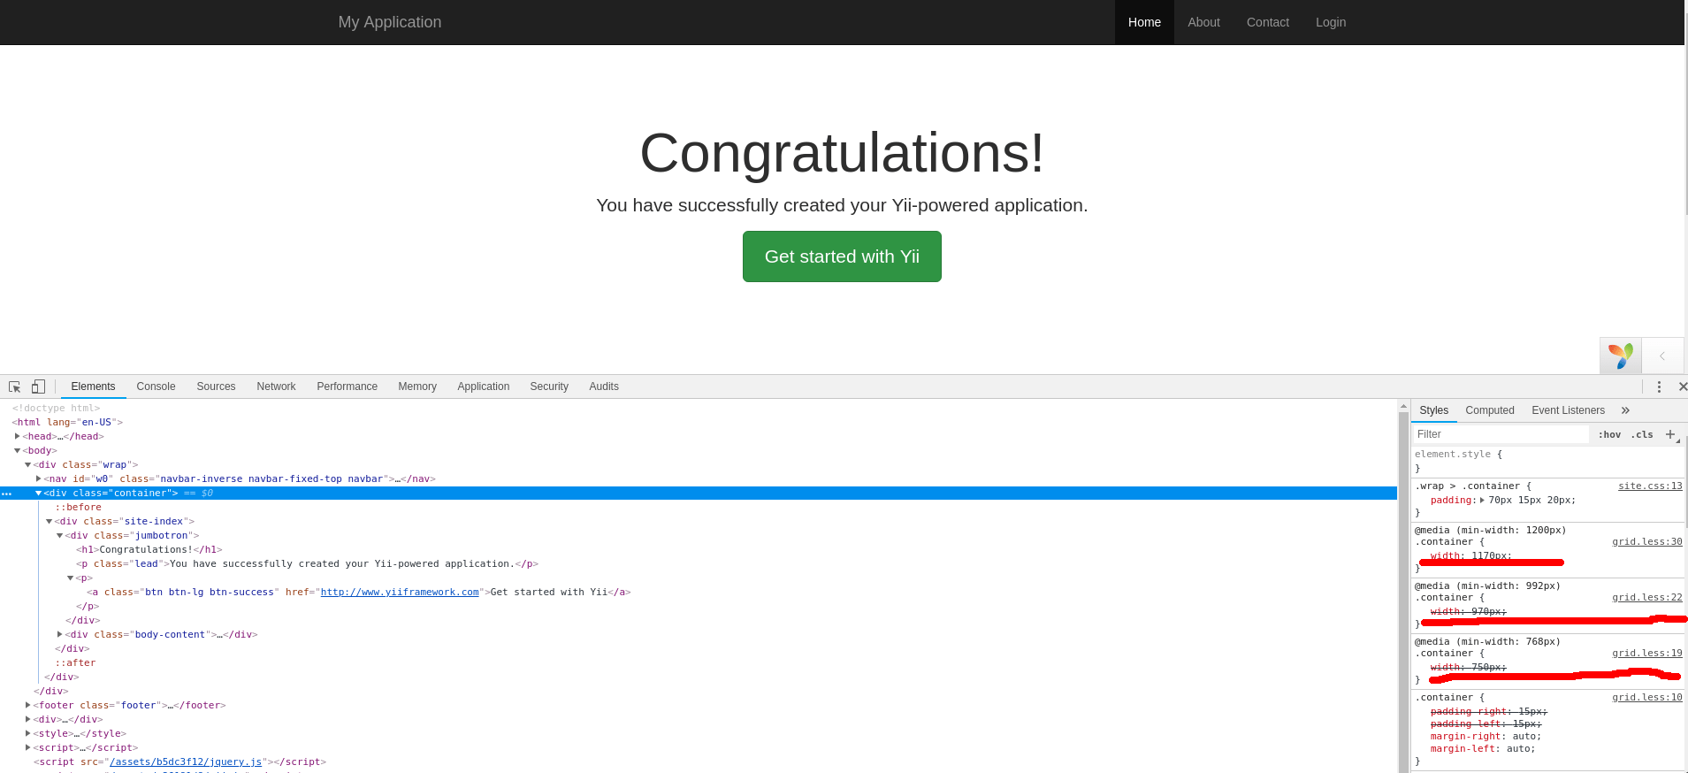Expand div class body-content node
Viewport: 1688px width, 773px height.
(x=59, y=634)
